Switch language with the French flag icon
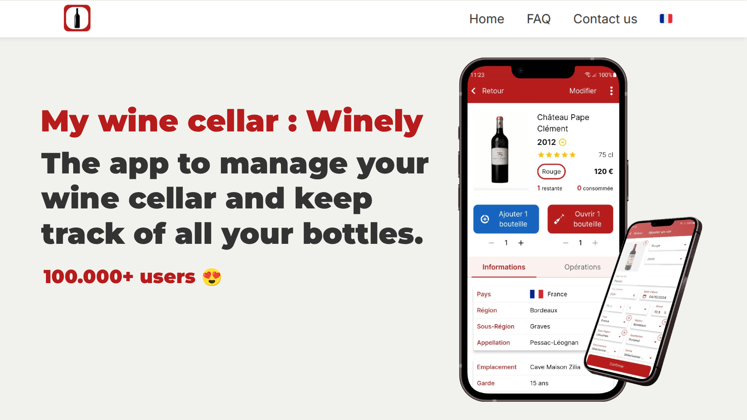The width and height of the screenshot is (747, 420). 666,19
